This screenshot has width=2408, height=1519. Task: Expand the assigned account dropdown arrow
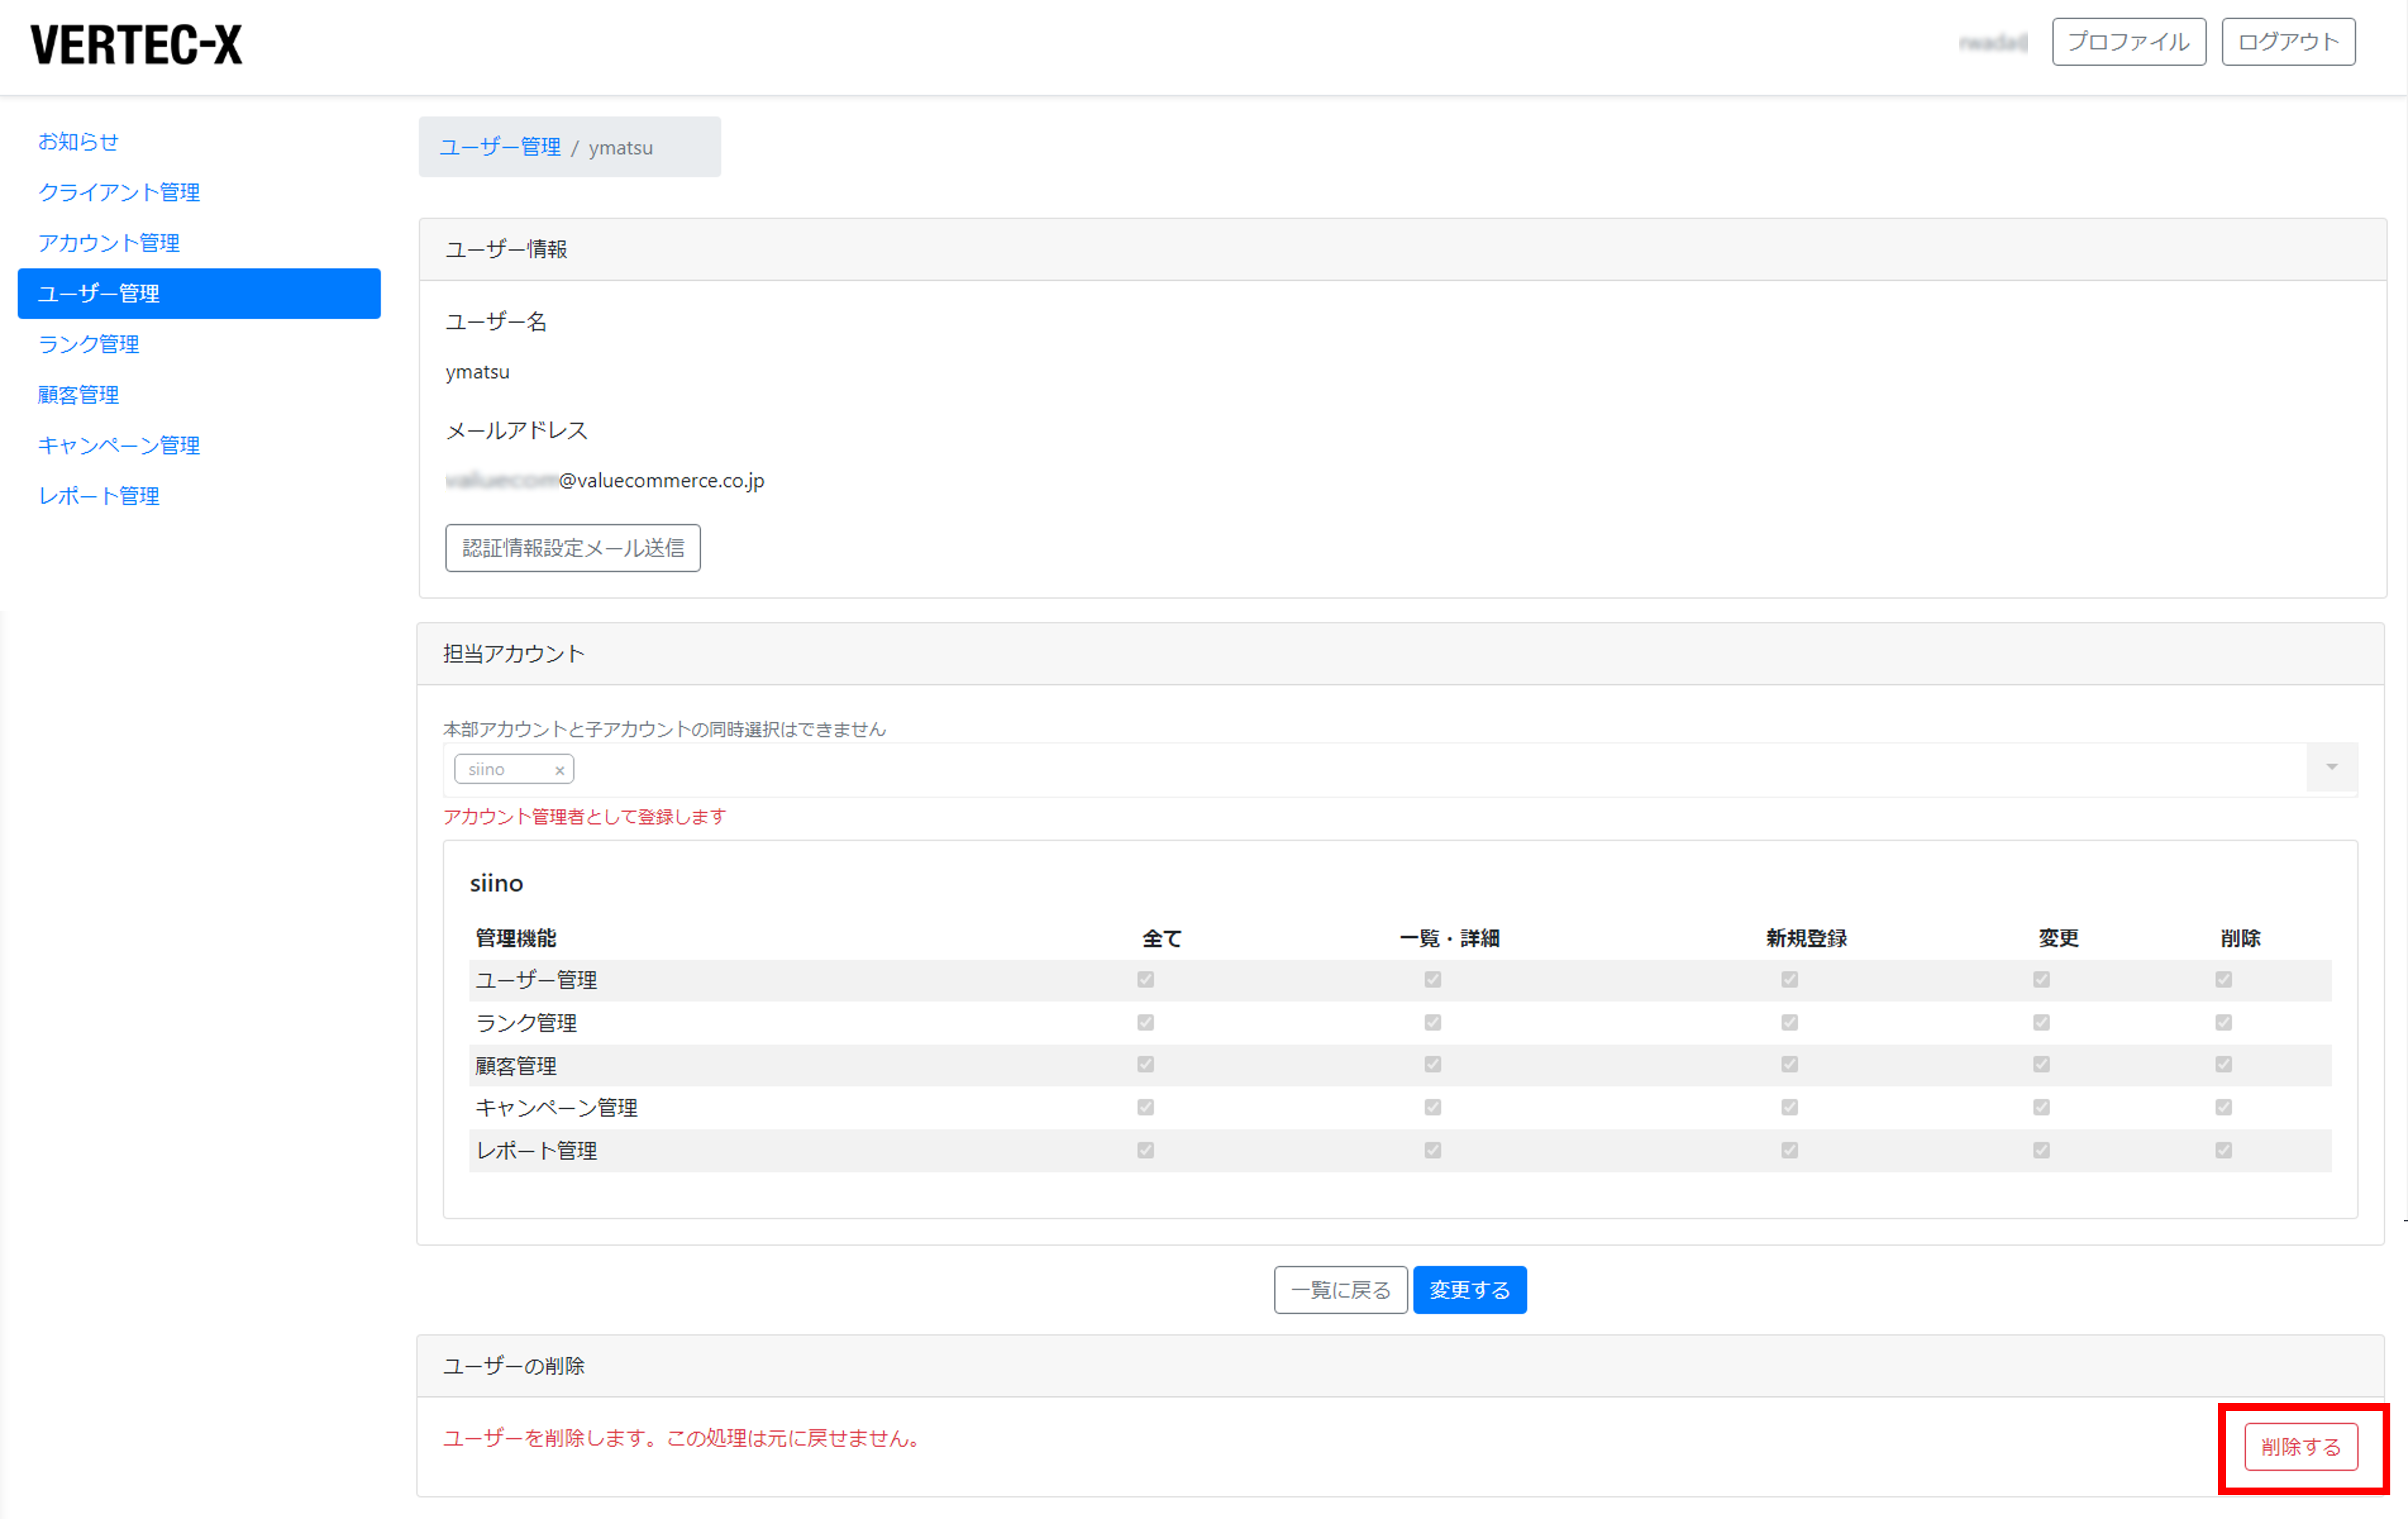(2331, 767)
